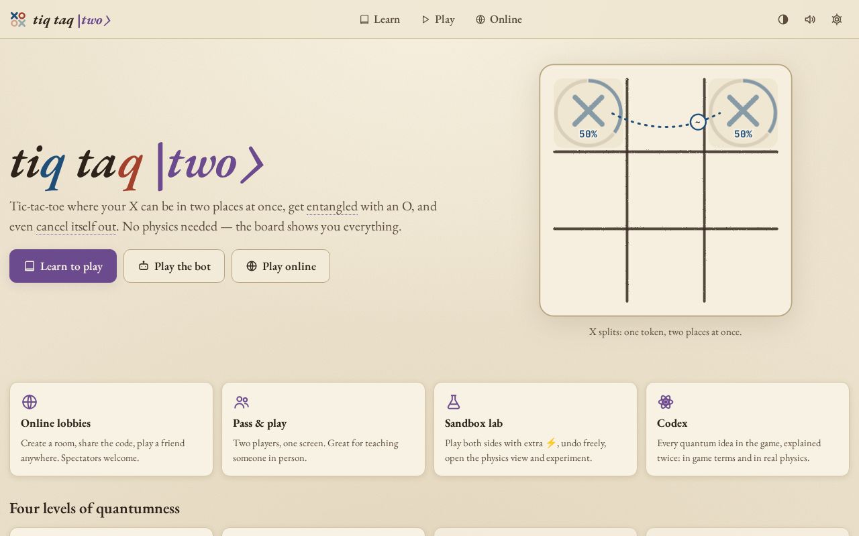Click the entanglement tilde marker on the dotted link
This screenshot has height=536, width=859.
[x=698, y=122]
